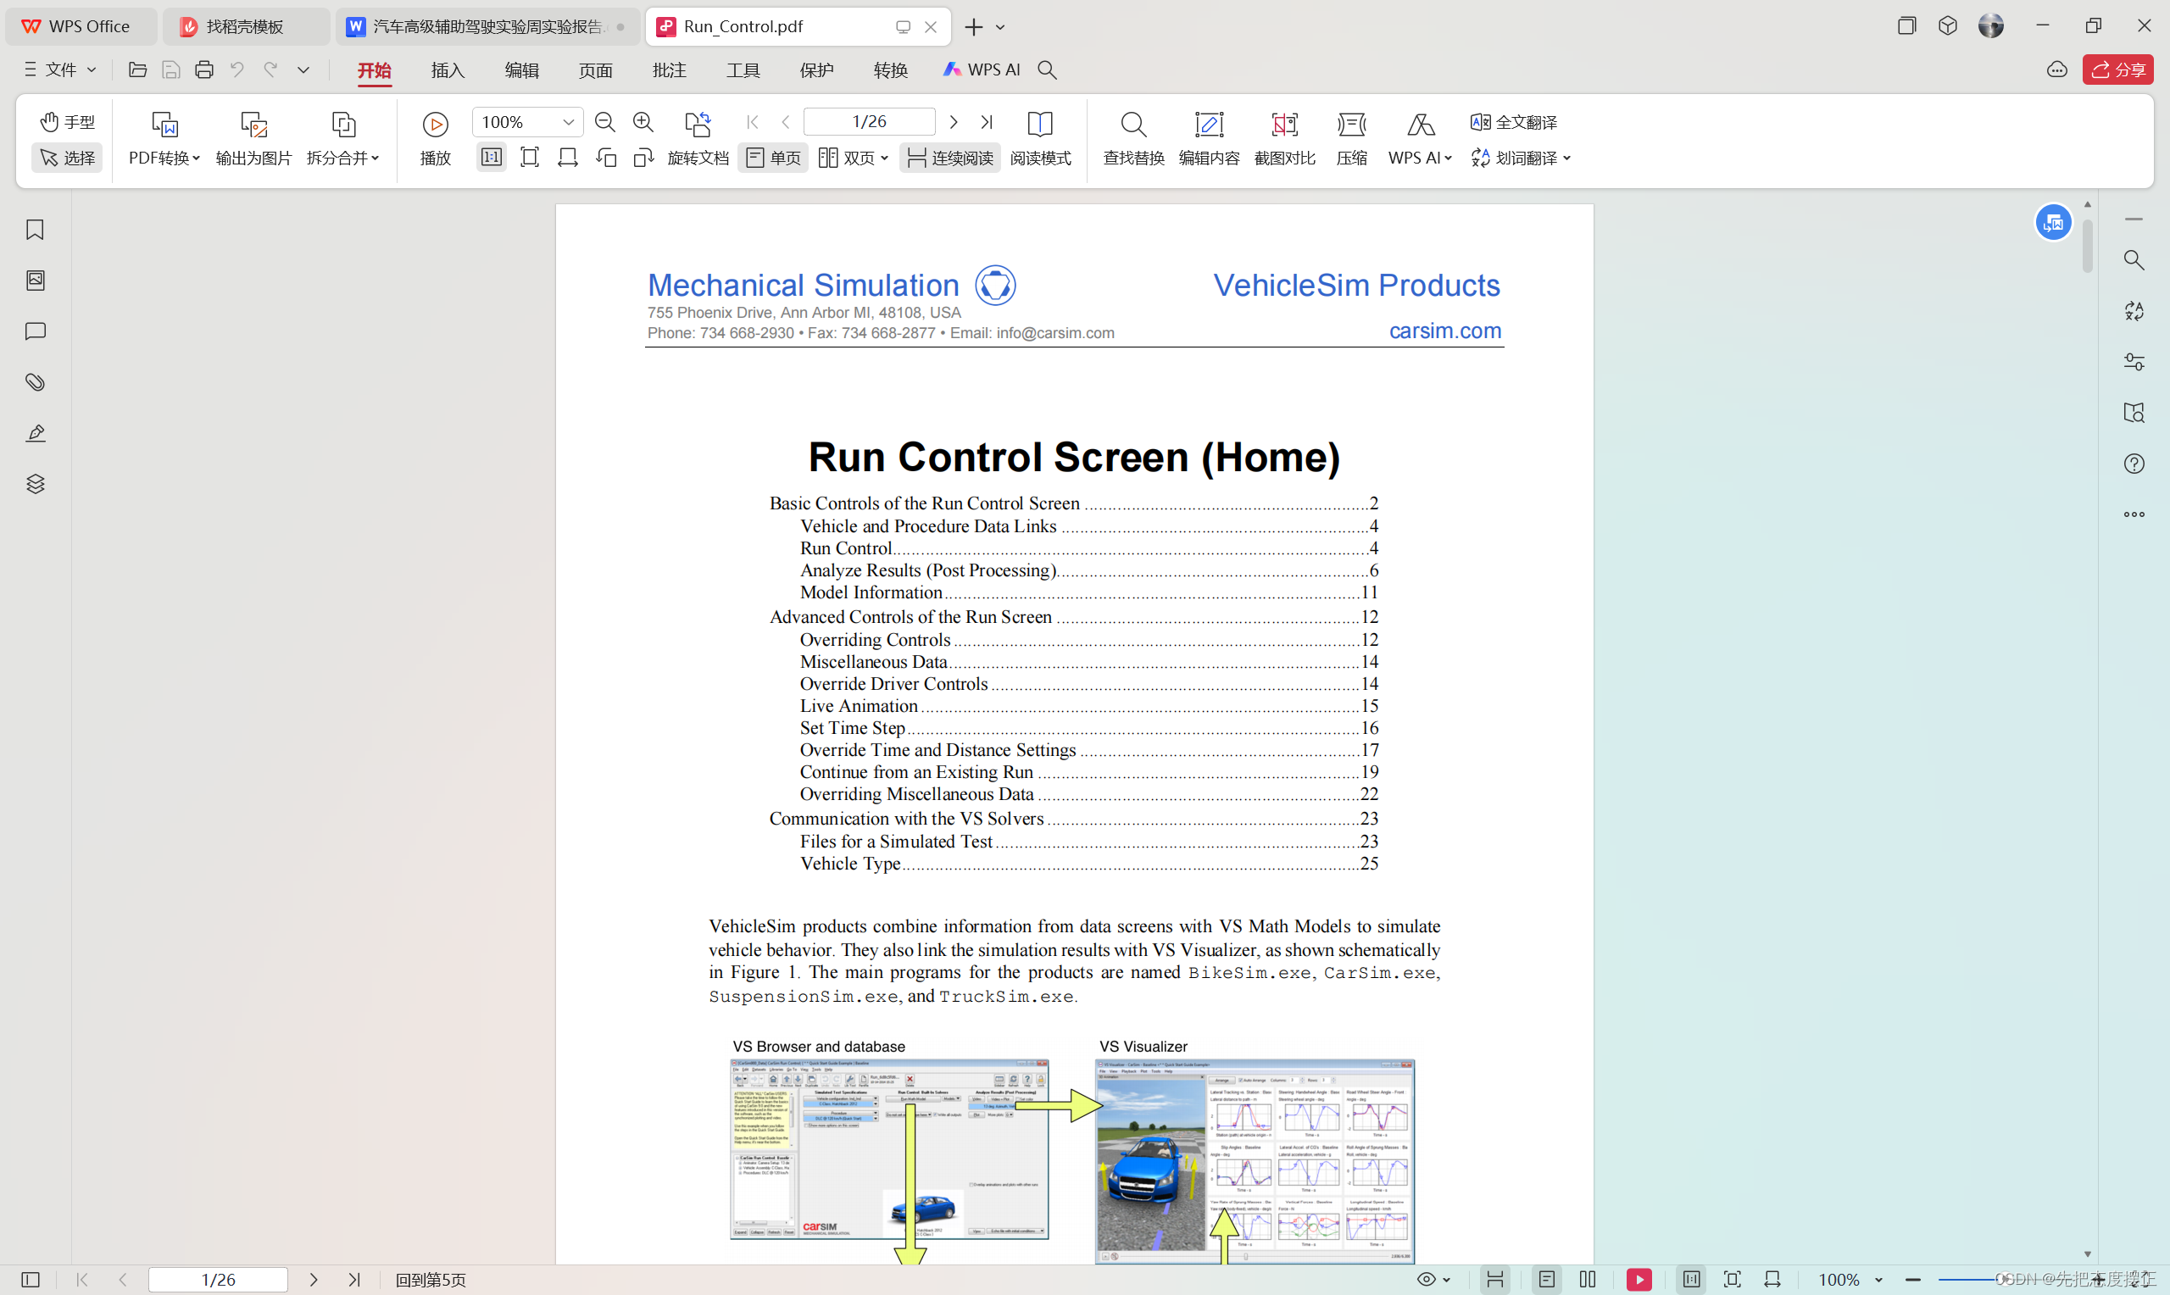
Task: Switch to Single Page view
Action: click(x=773, y=158)
